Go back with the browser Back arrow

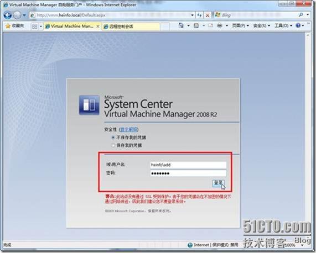click(8, 15)
